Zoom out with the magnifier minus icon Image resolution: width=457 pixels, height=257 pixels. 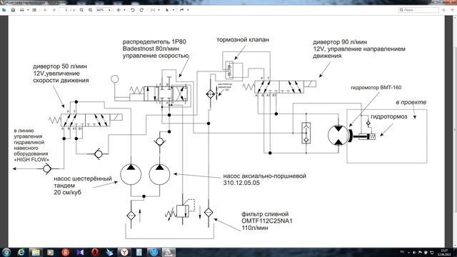81,10
